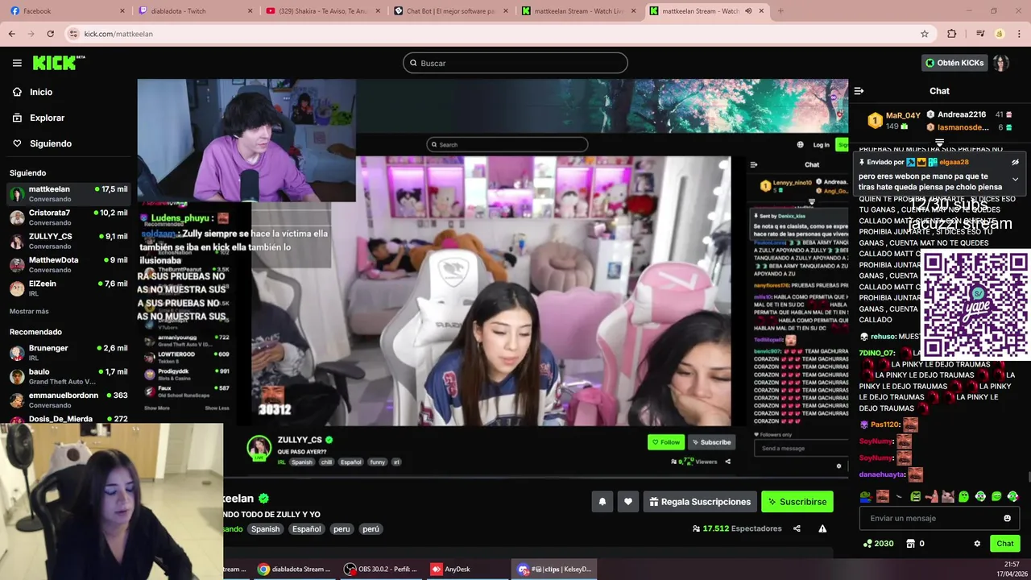
Task: Click Andreaa2216 in gift leaderboard
Action: (962, 114)
